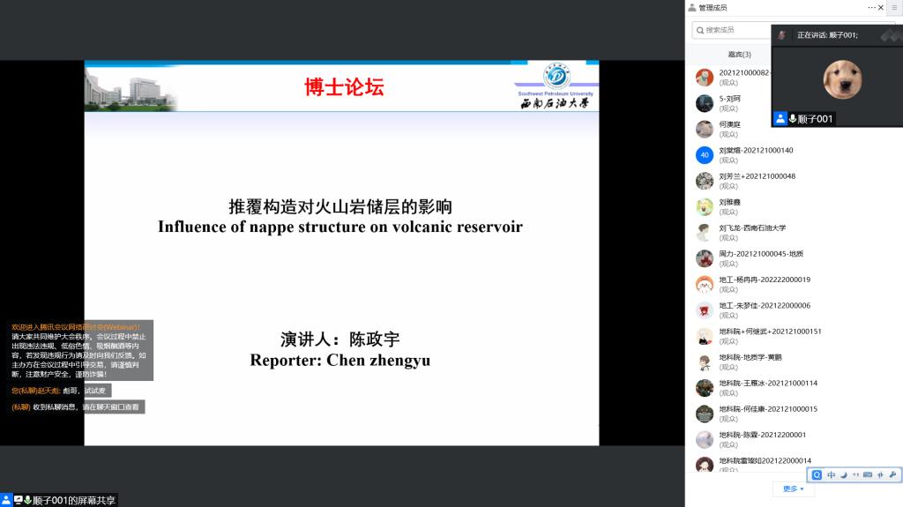Toggle the punctuation mode on IME toolbar
This screenshot has height=507, width=903.
pos(855,475)
